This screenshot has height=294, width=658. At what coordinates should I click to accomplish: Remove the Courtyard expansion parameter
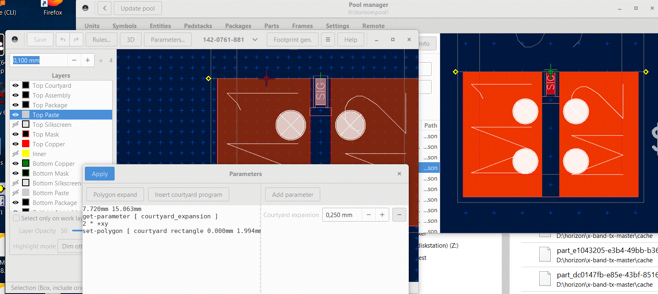pyautogui.click(x=399, y=215)
